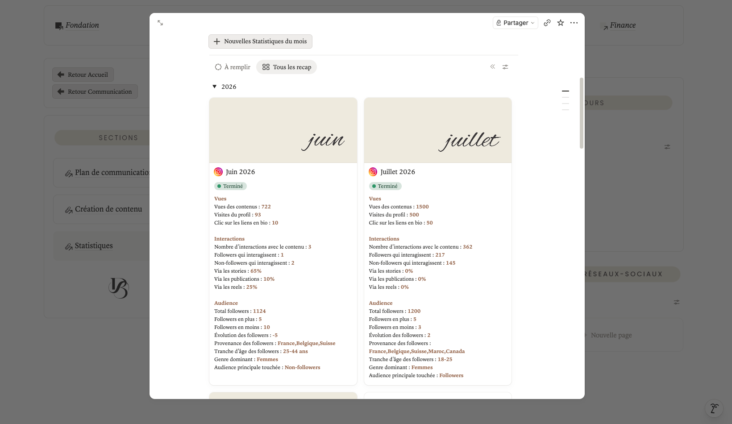Click Terminé status tag on Juillet card
Image resolution: width=732 pixels, height=424 pixels.
(385, 186)
